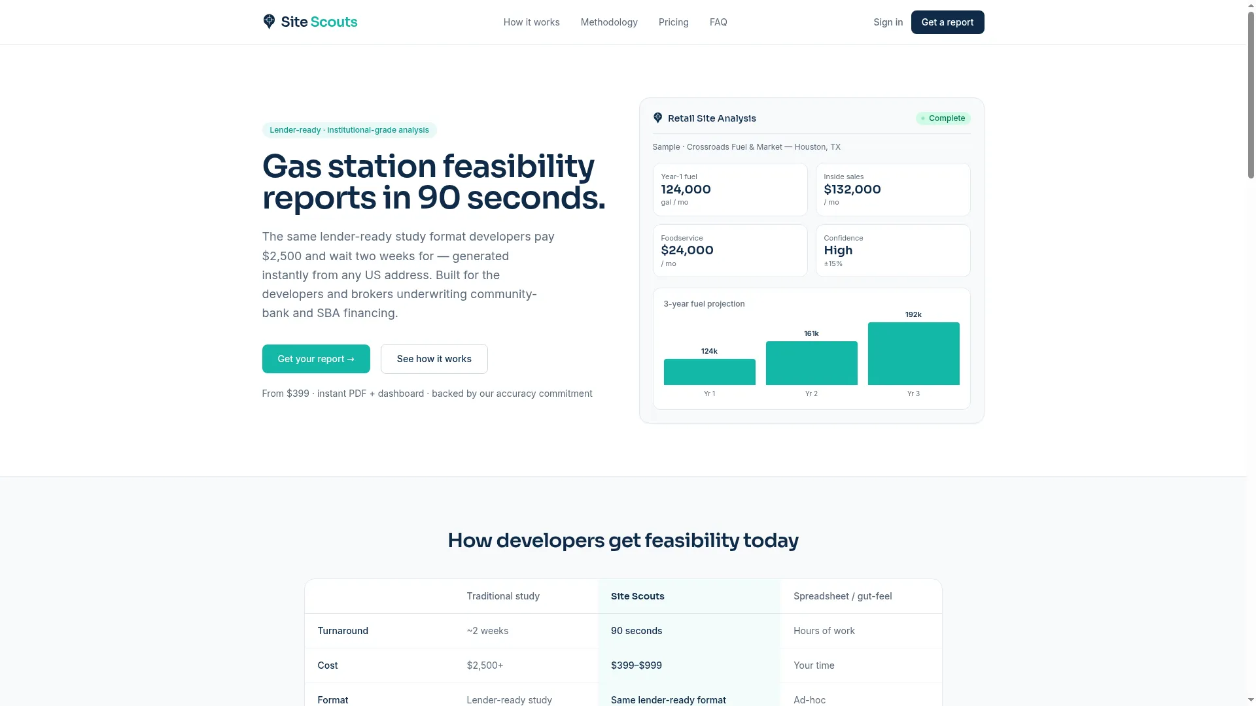
Task: Click the Site Scouts pin logo icon
Action: click(x=269, y=22)
